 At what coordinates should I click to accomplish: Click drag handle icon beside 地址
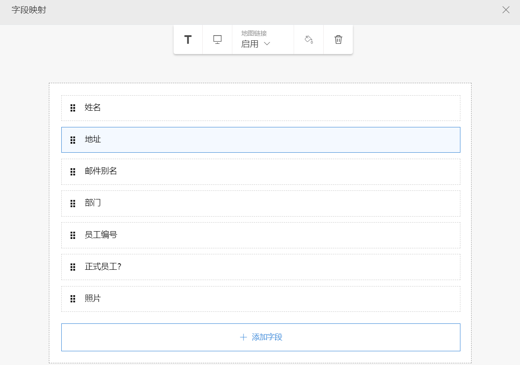coord(73,140)
